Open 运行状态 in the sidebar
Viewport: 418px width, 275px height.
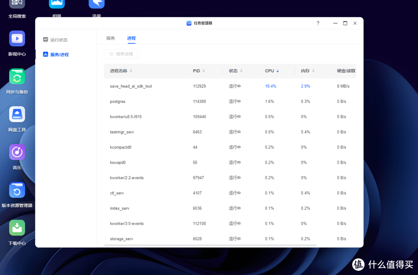click(x=58, y=40)
